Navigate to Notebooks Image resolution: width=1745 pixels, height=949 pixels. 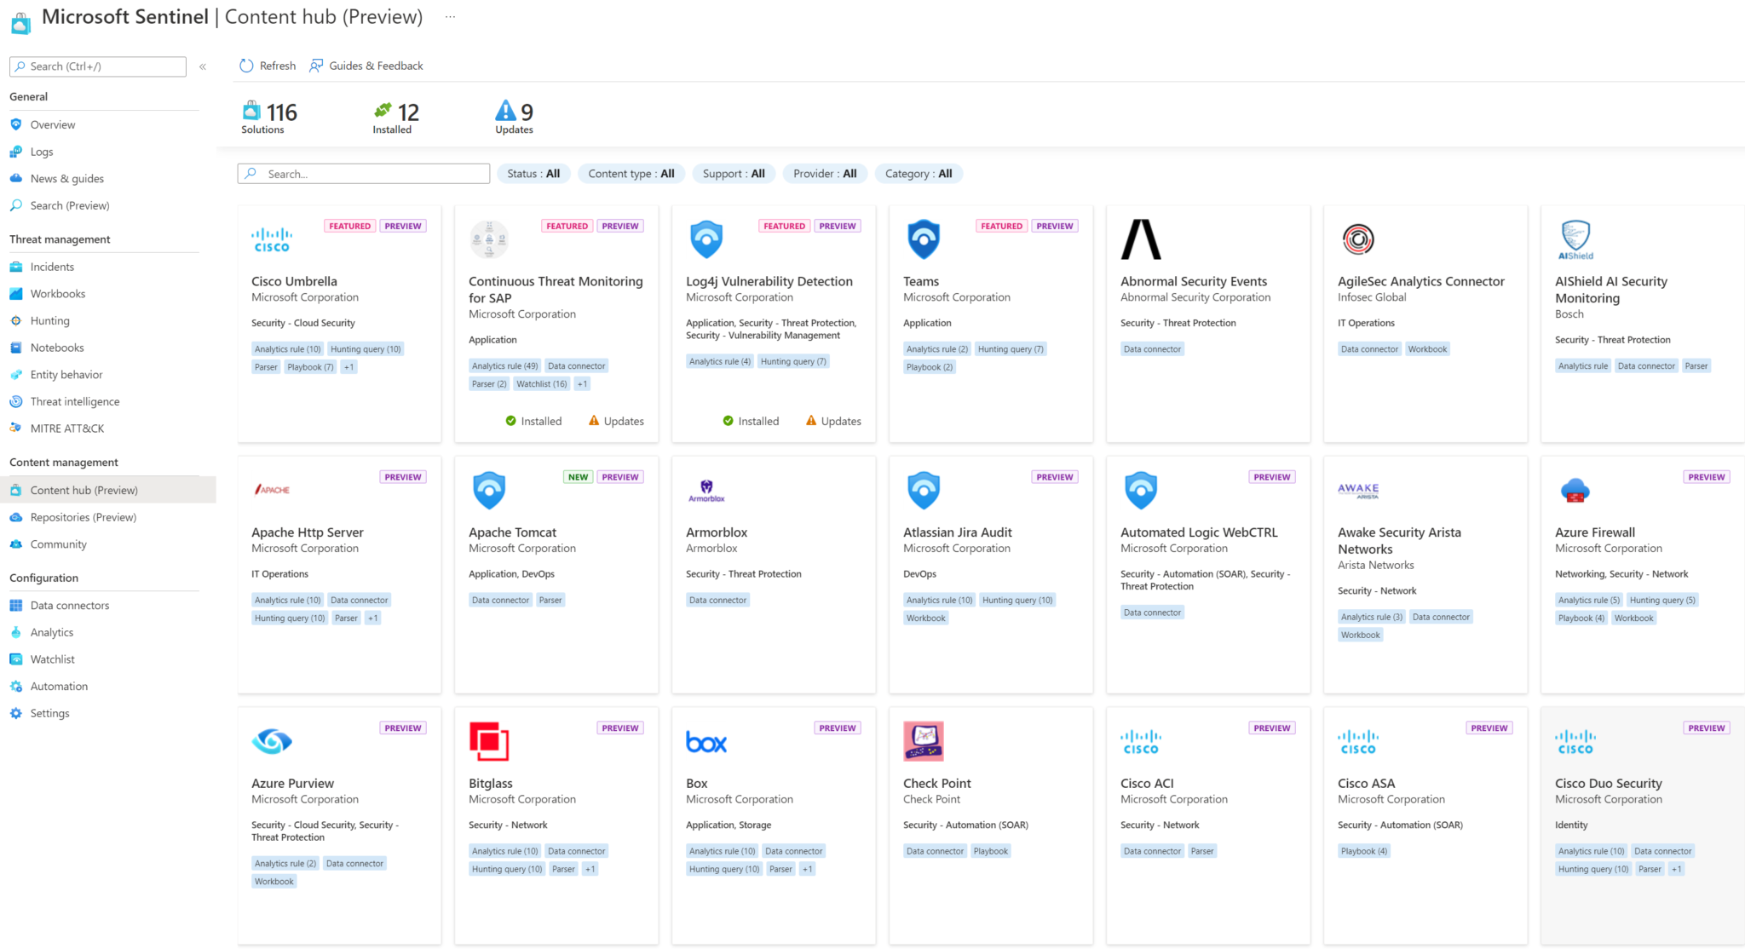click(55, 347)
